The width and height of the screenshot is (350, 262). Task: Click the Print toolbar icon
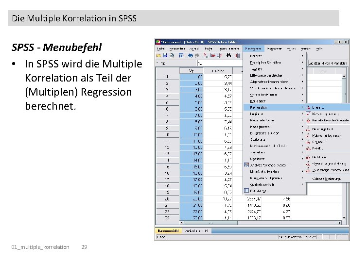pyautogui.click(x=172, y=55)
